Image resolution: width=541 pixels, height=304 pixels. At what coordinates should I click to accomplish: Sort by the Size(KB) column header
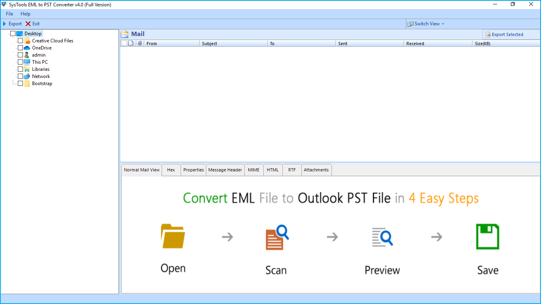coord(506,44)
